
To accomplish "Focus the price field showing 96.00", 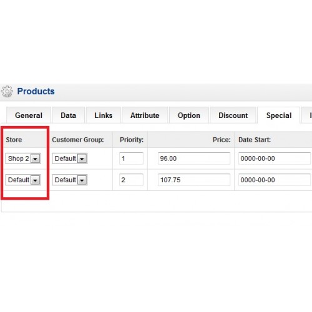I will coord(194,158).
